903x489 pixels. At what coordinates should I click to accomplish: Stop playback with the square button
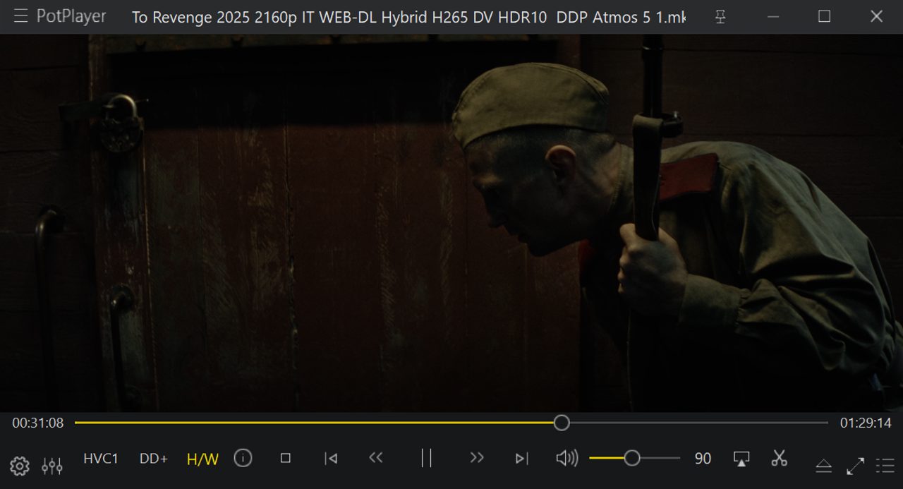pos(285,458)
